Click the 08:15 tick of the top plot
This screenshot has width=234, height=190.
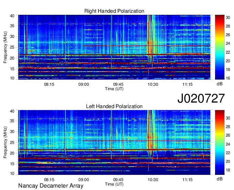(49, 84)
